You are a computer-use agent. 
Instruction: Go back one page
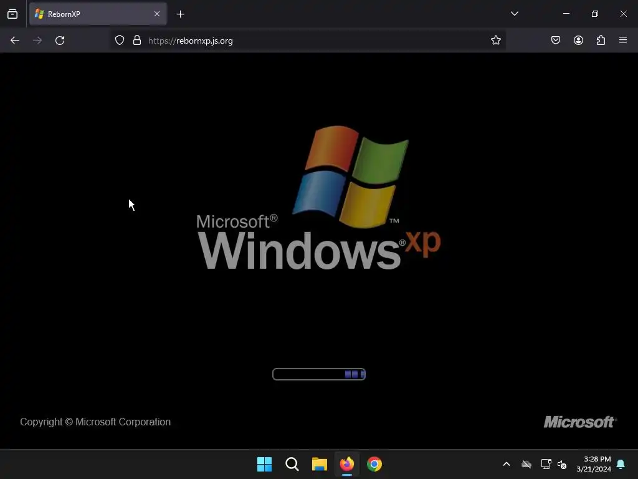tap(15, 41)
